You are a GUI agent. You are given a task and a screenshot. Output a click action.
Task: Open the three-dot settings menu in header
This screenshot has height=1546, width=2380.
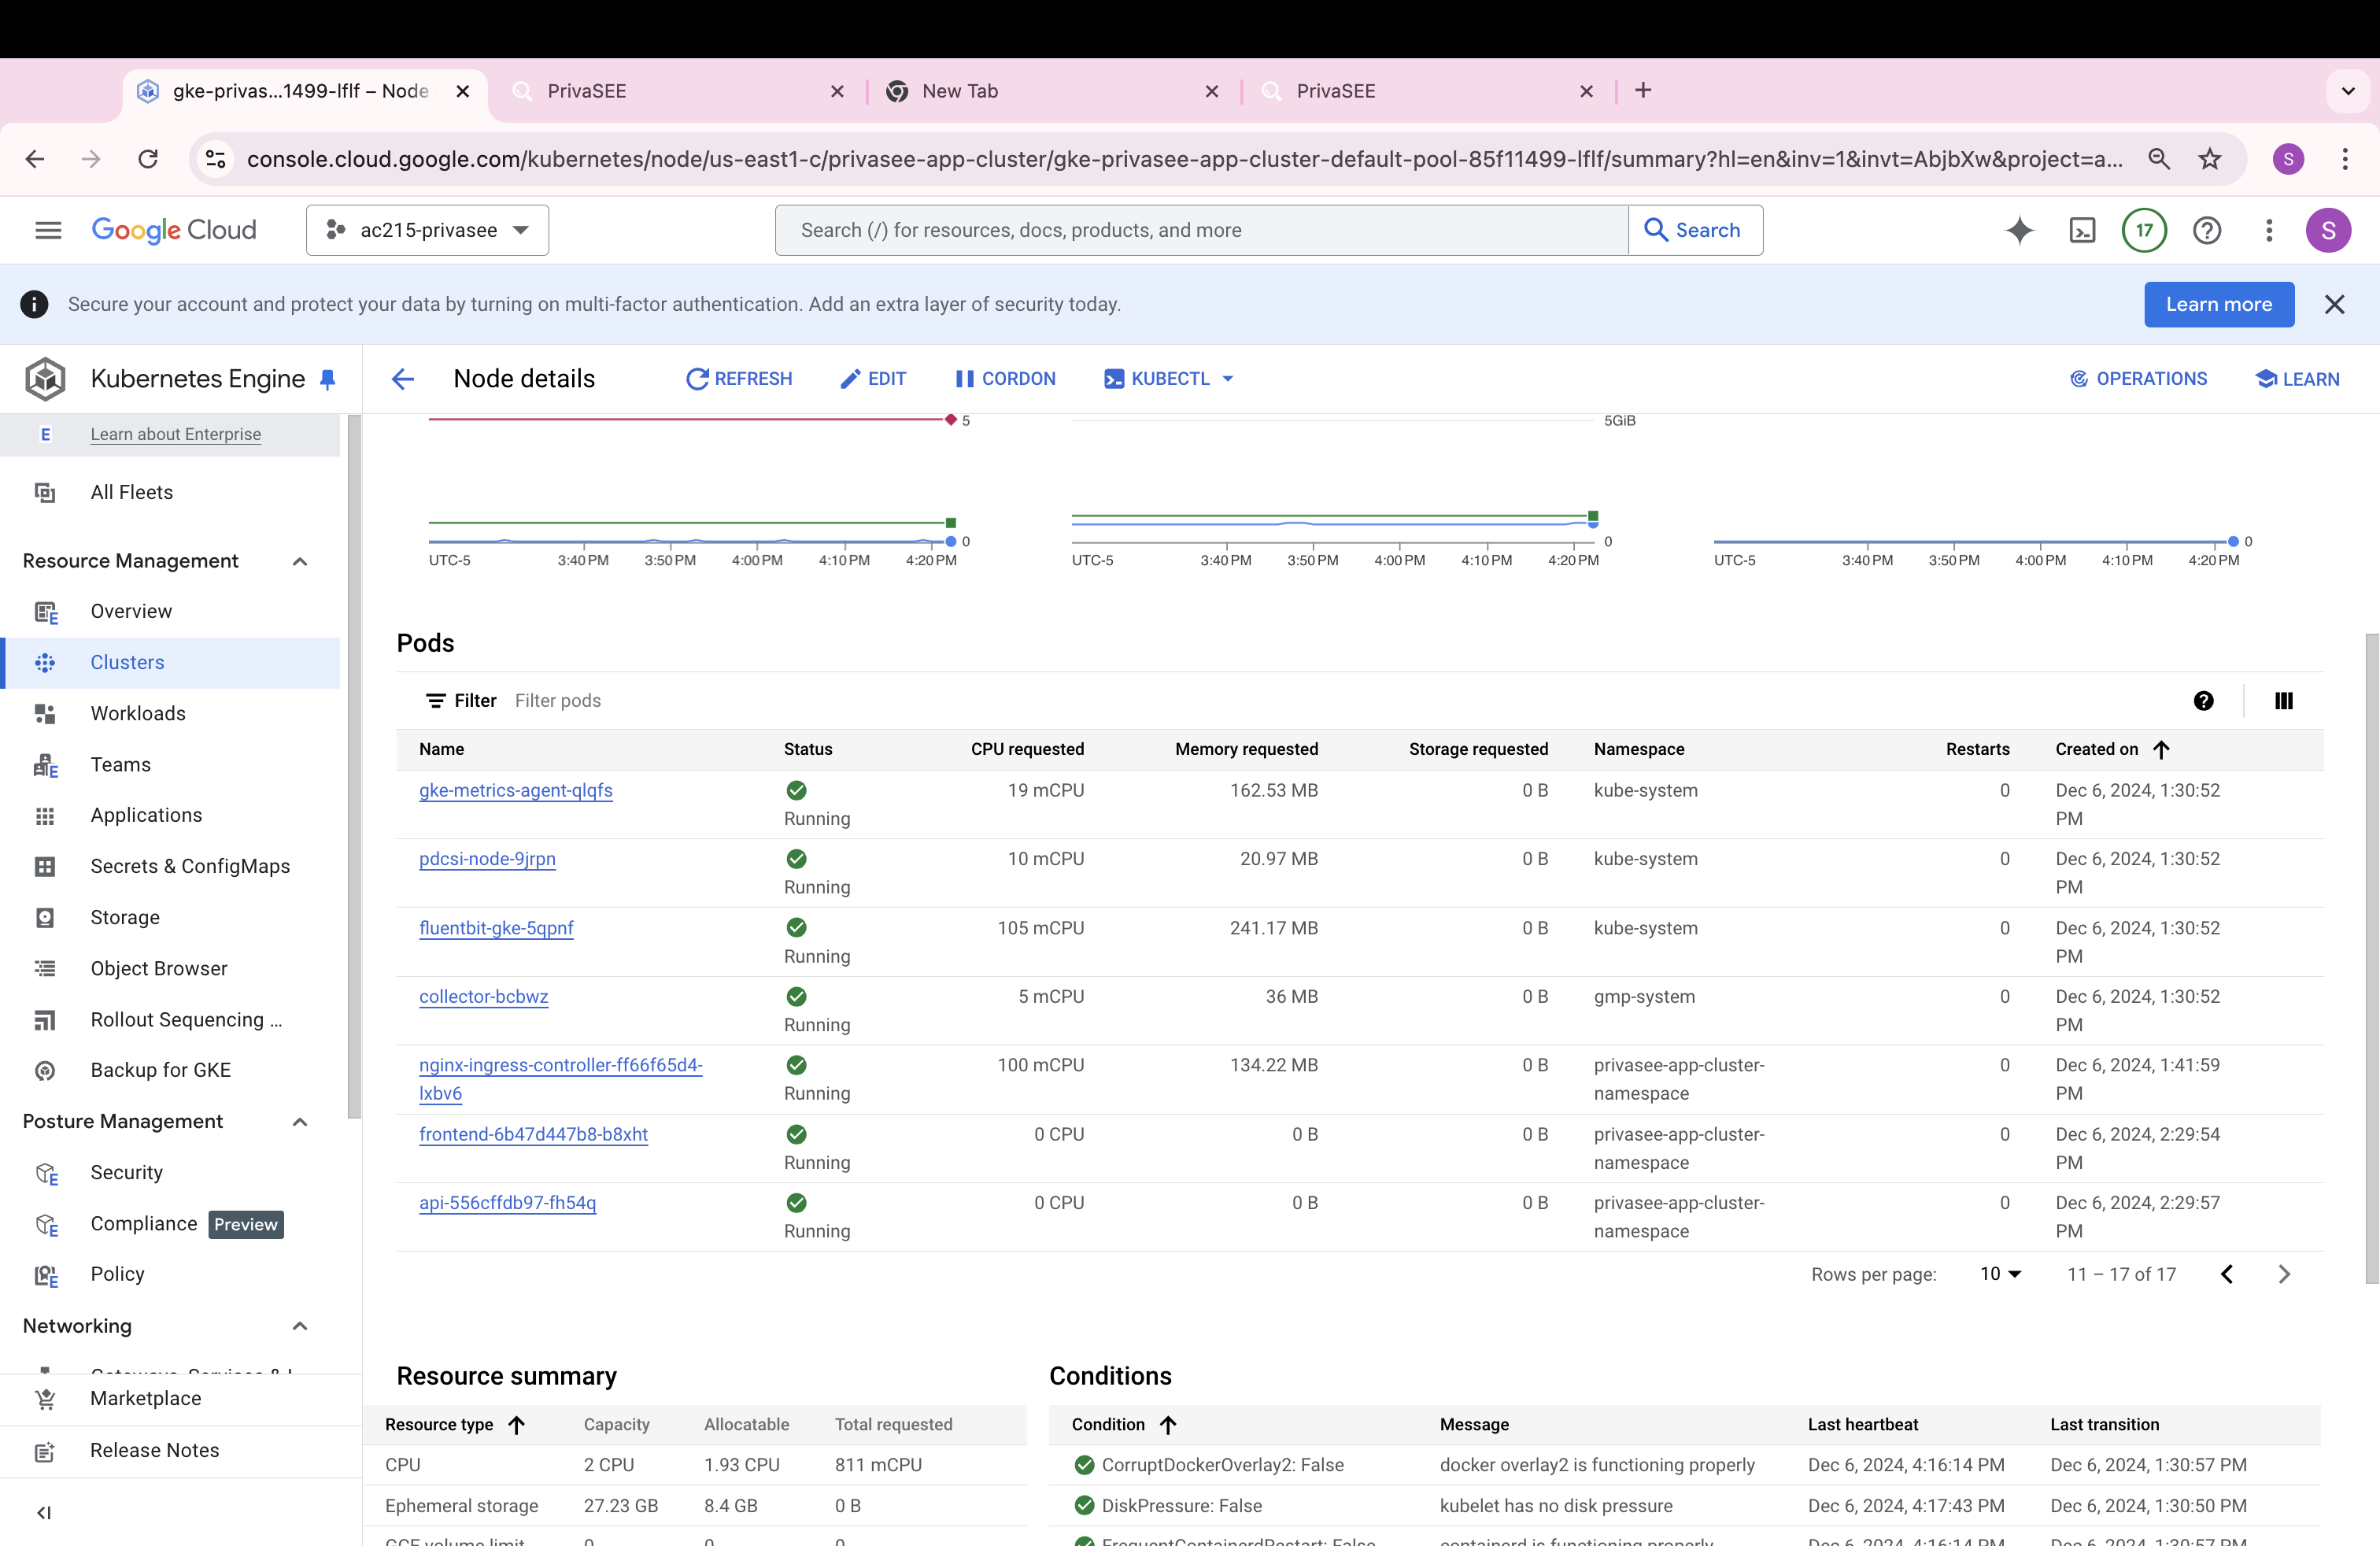tap(2269, 230)
